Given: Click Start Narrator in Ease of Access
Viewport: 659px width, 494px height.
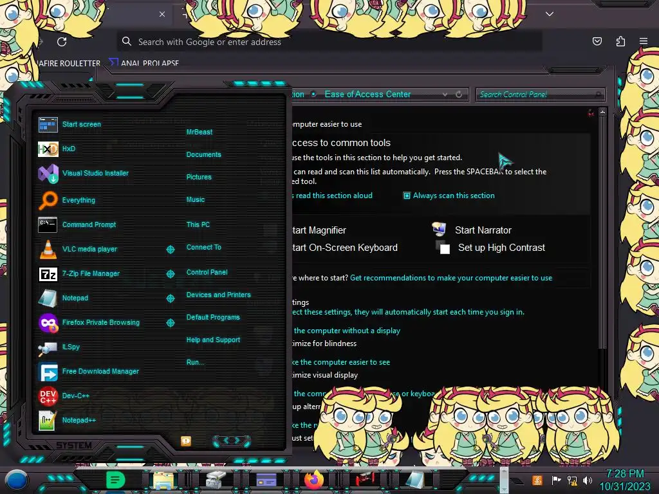Looking at the screenshot, I should [x=483, y=230].
